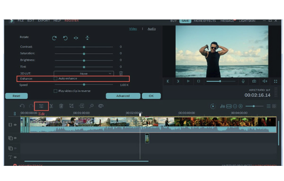Click the BUY link
The width and height of the screenshot is (284, 181).
[174, 21]
